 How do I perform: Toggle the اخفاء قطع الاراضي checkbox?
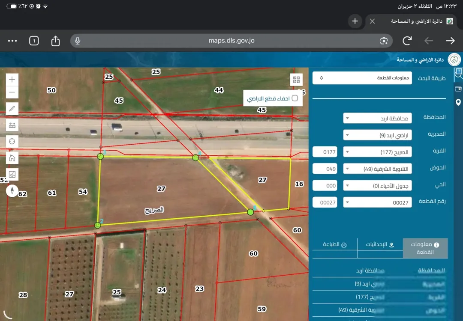(x=295, y=98)
